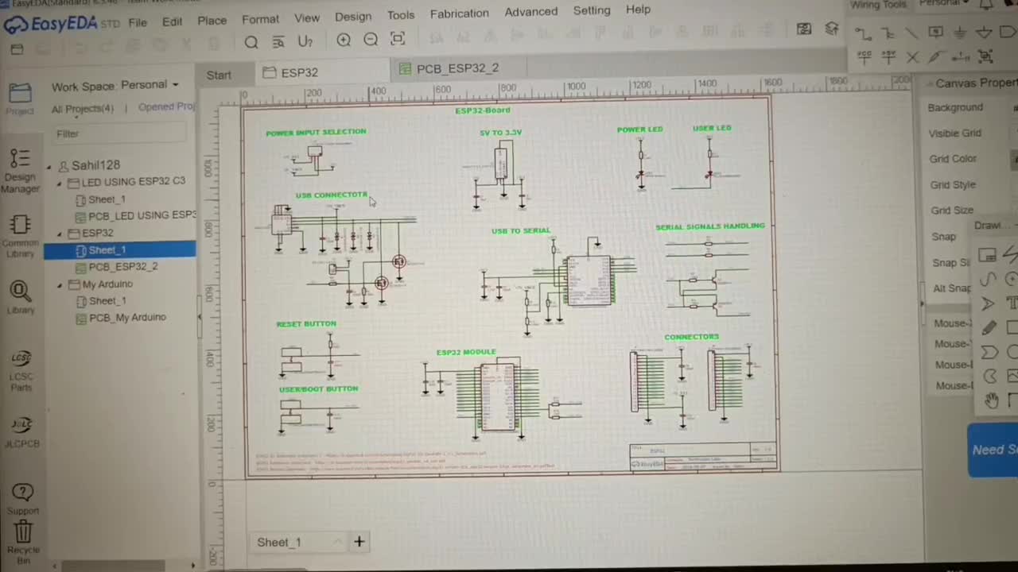This screenshot has height=572, width=1018.
Task: Open the Design menu
Action: click(x=353, y=16)
